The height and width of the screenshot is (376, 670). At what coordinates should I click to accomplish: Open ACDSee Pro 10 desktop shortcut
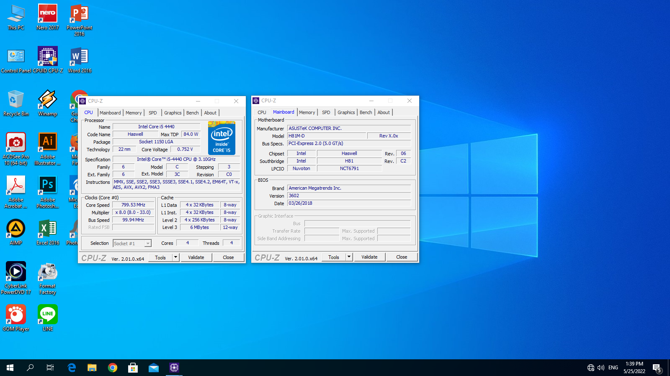[16, 149]
